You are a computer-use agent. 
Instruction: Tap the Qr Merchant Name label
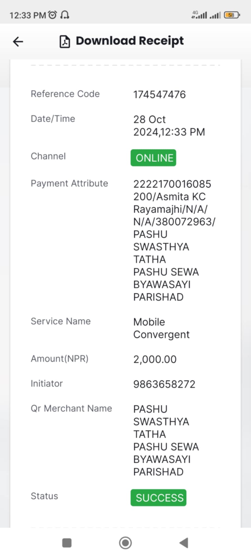(x=71, y=408)
